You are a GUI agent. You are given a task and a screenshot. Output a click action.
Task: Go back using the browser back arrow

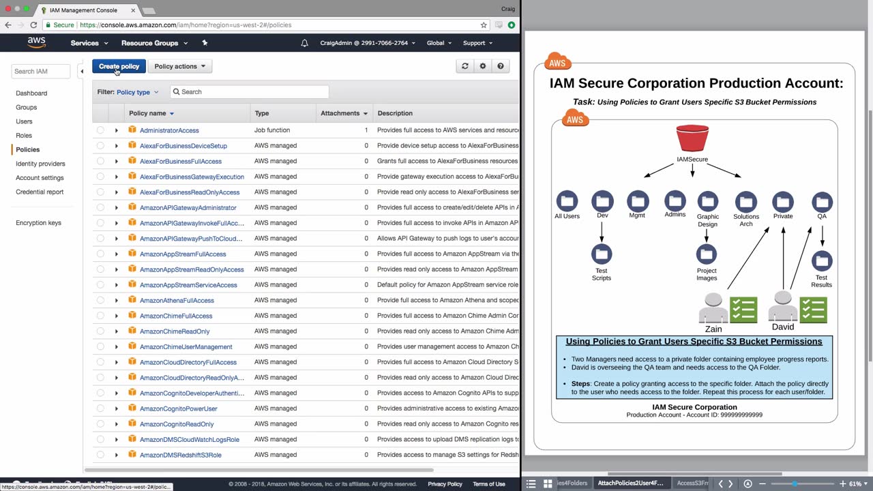pyautogui.click(x=8, y=25)
